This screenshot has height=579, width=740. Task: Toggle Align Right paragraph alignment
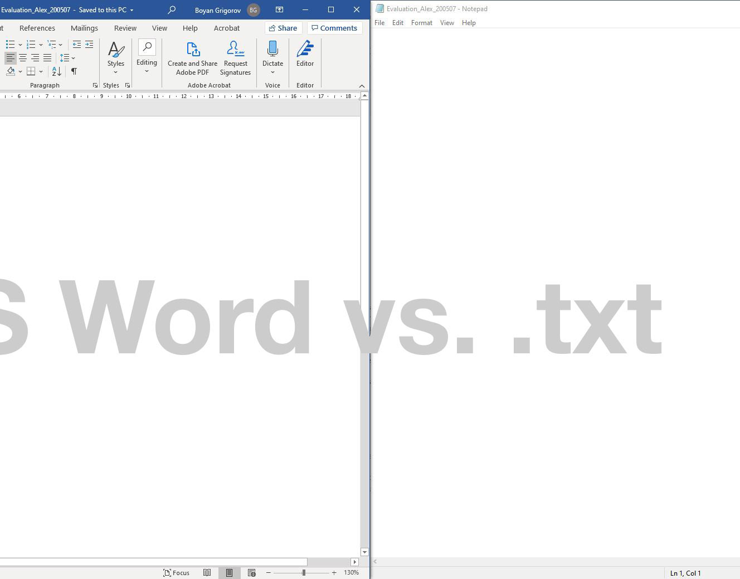point(35,58)
